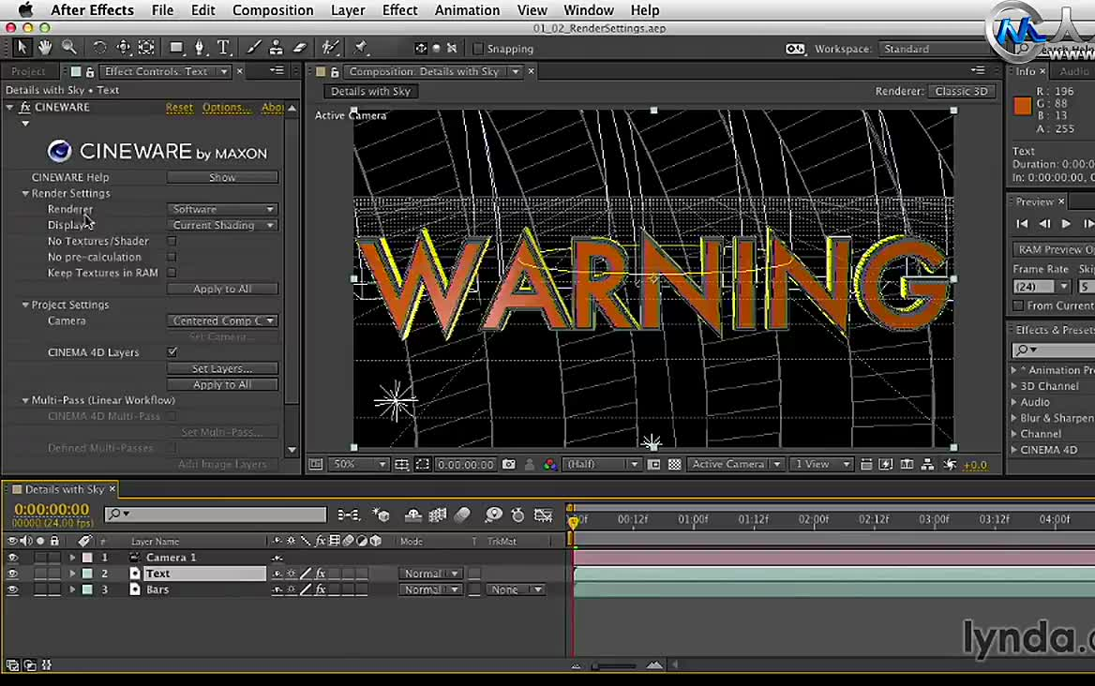Select the Zoom tool magnifier
1095x686 pixels.
[x=69, y=48]
